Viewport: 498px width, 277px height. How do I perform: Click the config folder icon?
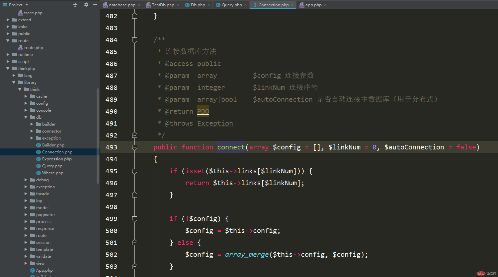click(x=33, y=103)
